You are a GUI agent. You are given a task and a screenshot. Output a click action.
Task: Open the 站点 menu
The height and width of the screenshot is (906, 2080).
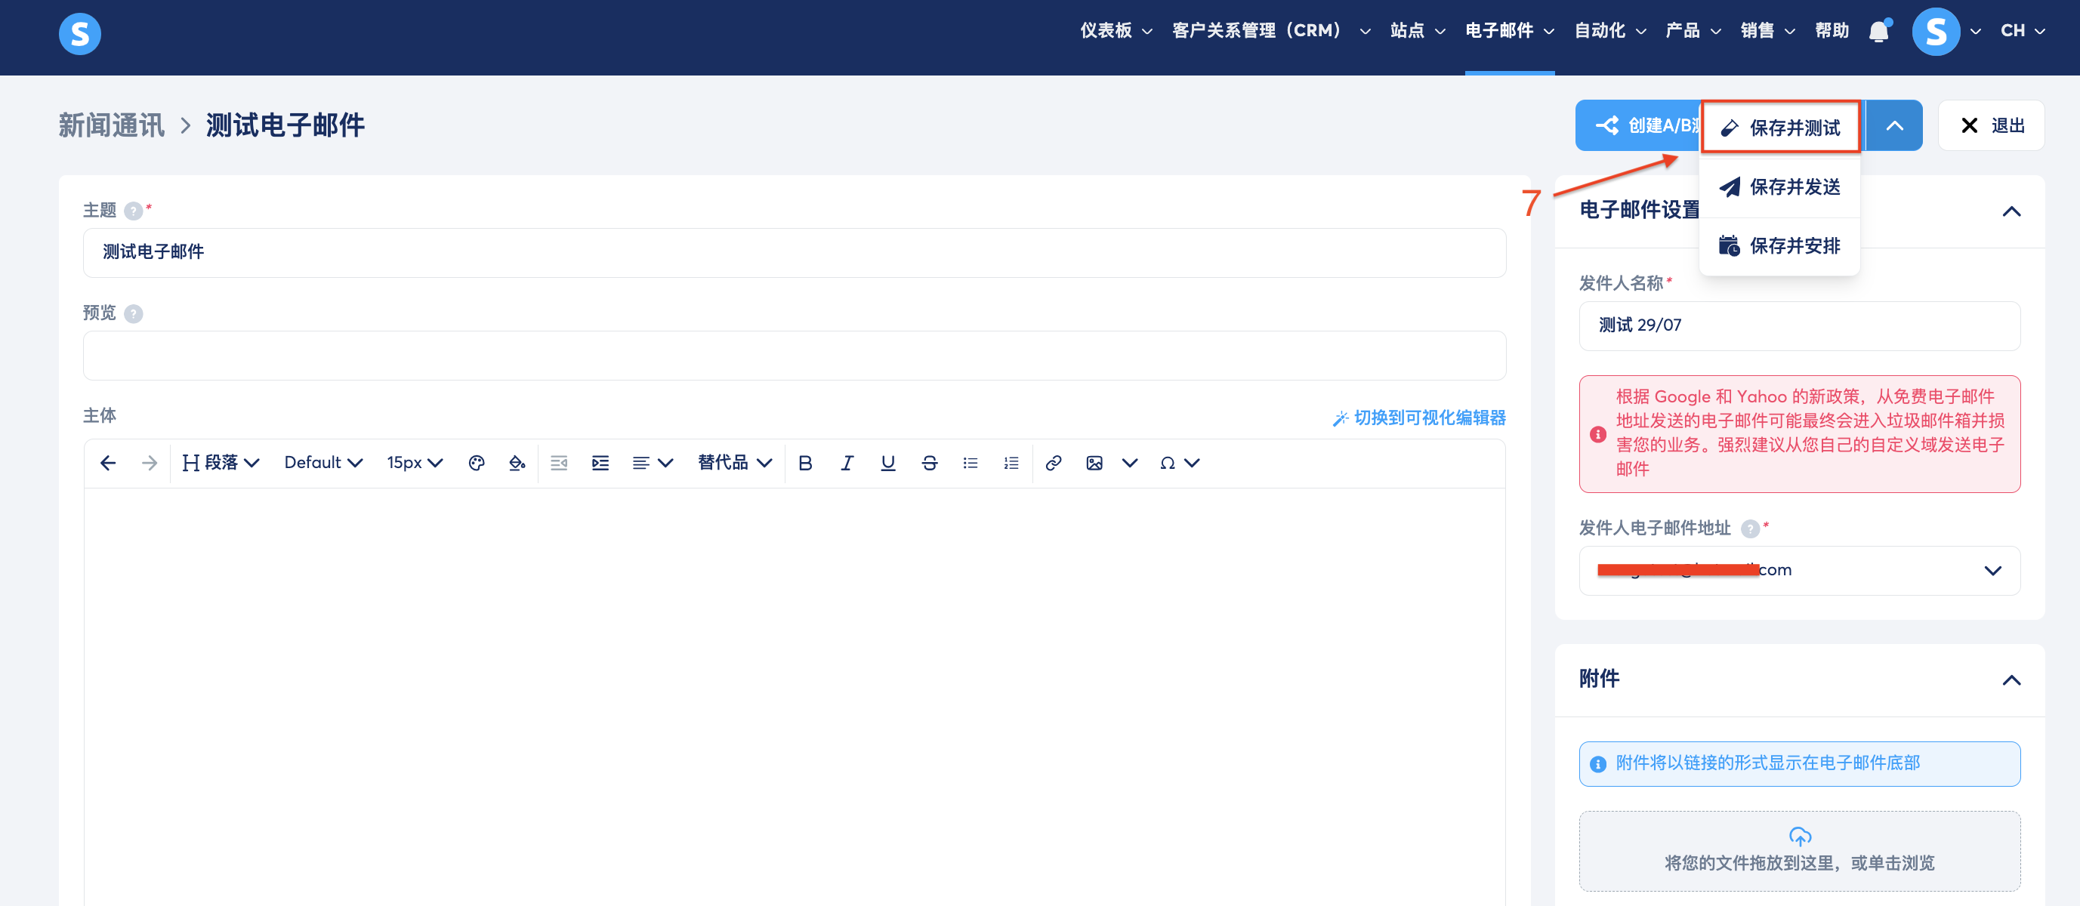click(x=1417, y=32)
